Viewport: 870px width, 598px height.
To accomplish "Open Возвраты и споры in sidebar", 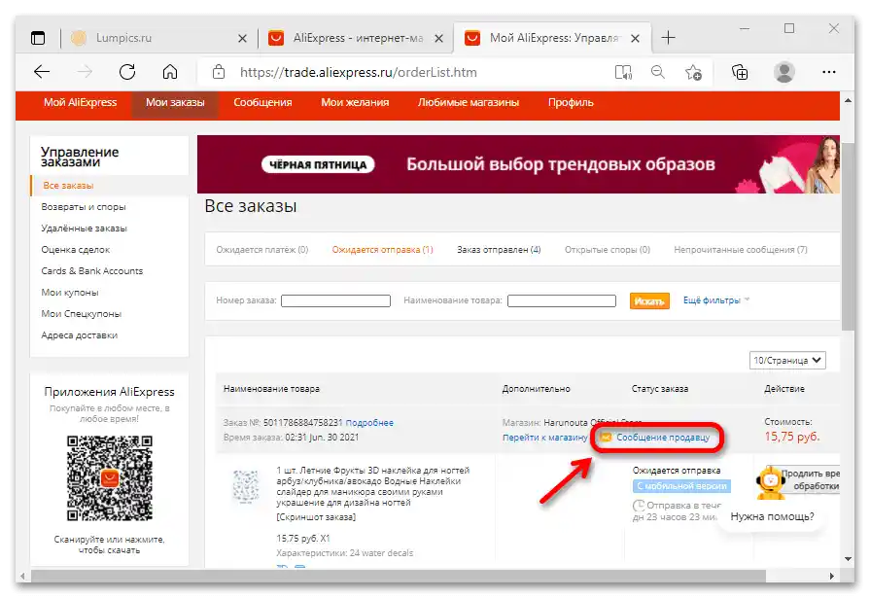I will [84, 206].
